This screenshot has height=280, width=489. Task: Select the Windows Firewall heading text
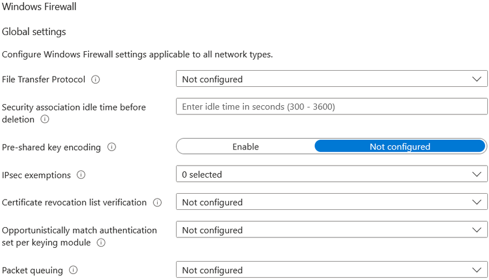pos(39,6)
